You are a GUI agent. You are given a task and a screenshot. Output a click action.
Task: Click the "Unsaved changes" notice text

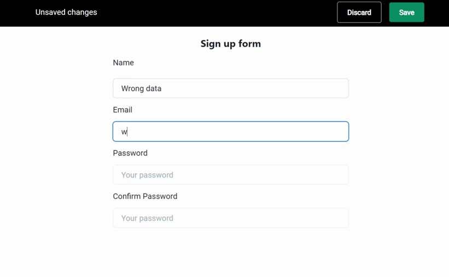click(66, 13)
